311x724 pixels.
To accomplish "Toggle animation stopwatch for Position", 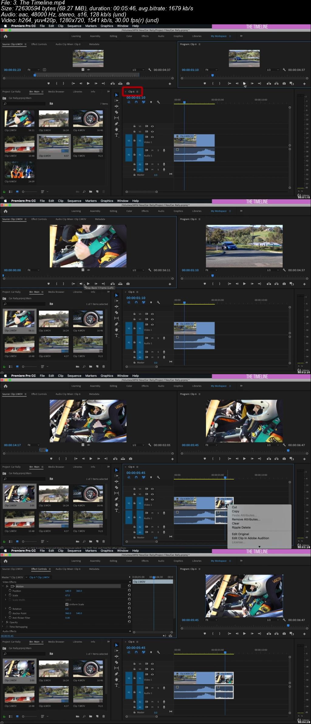I will pos(10,590).
